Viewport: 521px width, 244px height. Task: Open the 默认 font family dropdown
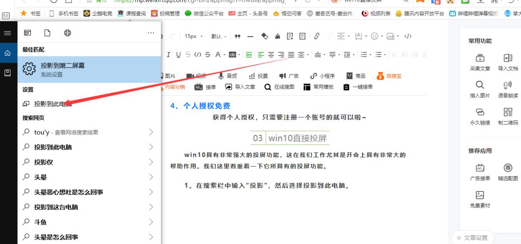pyautogui.click(x=219, y=37)
